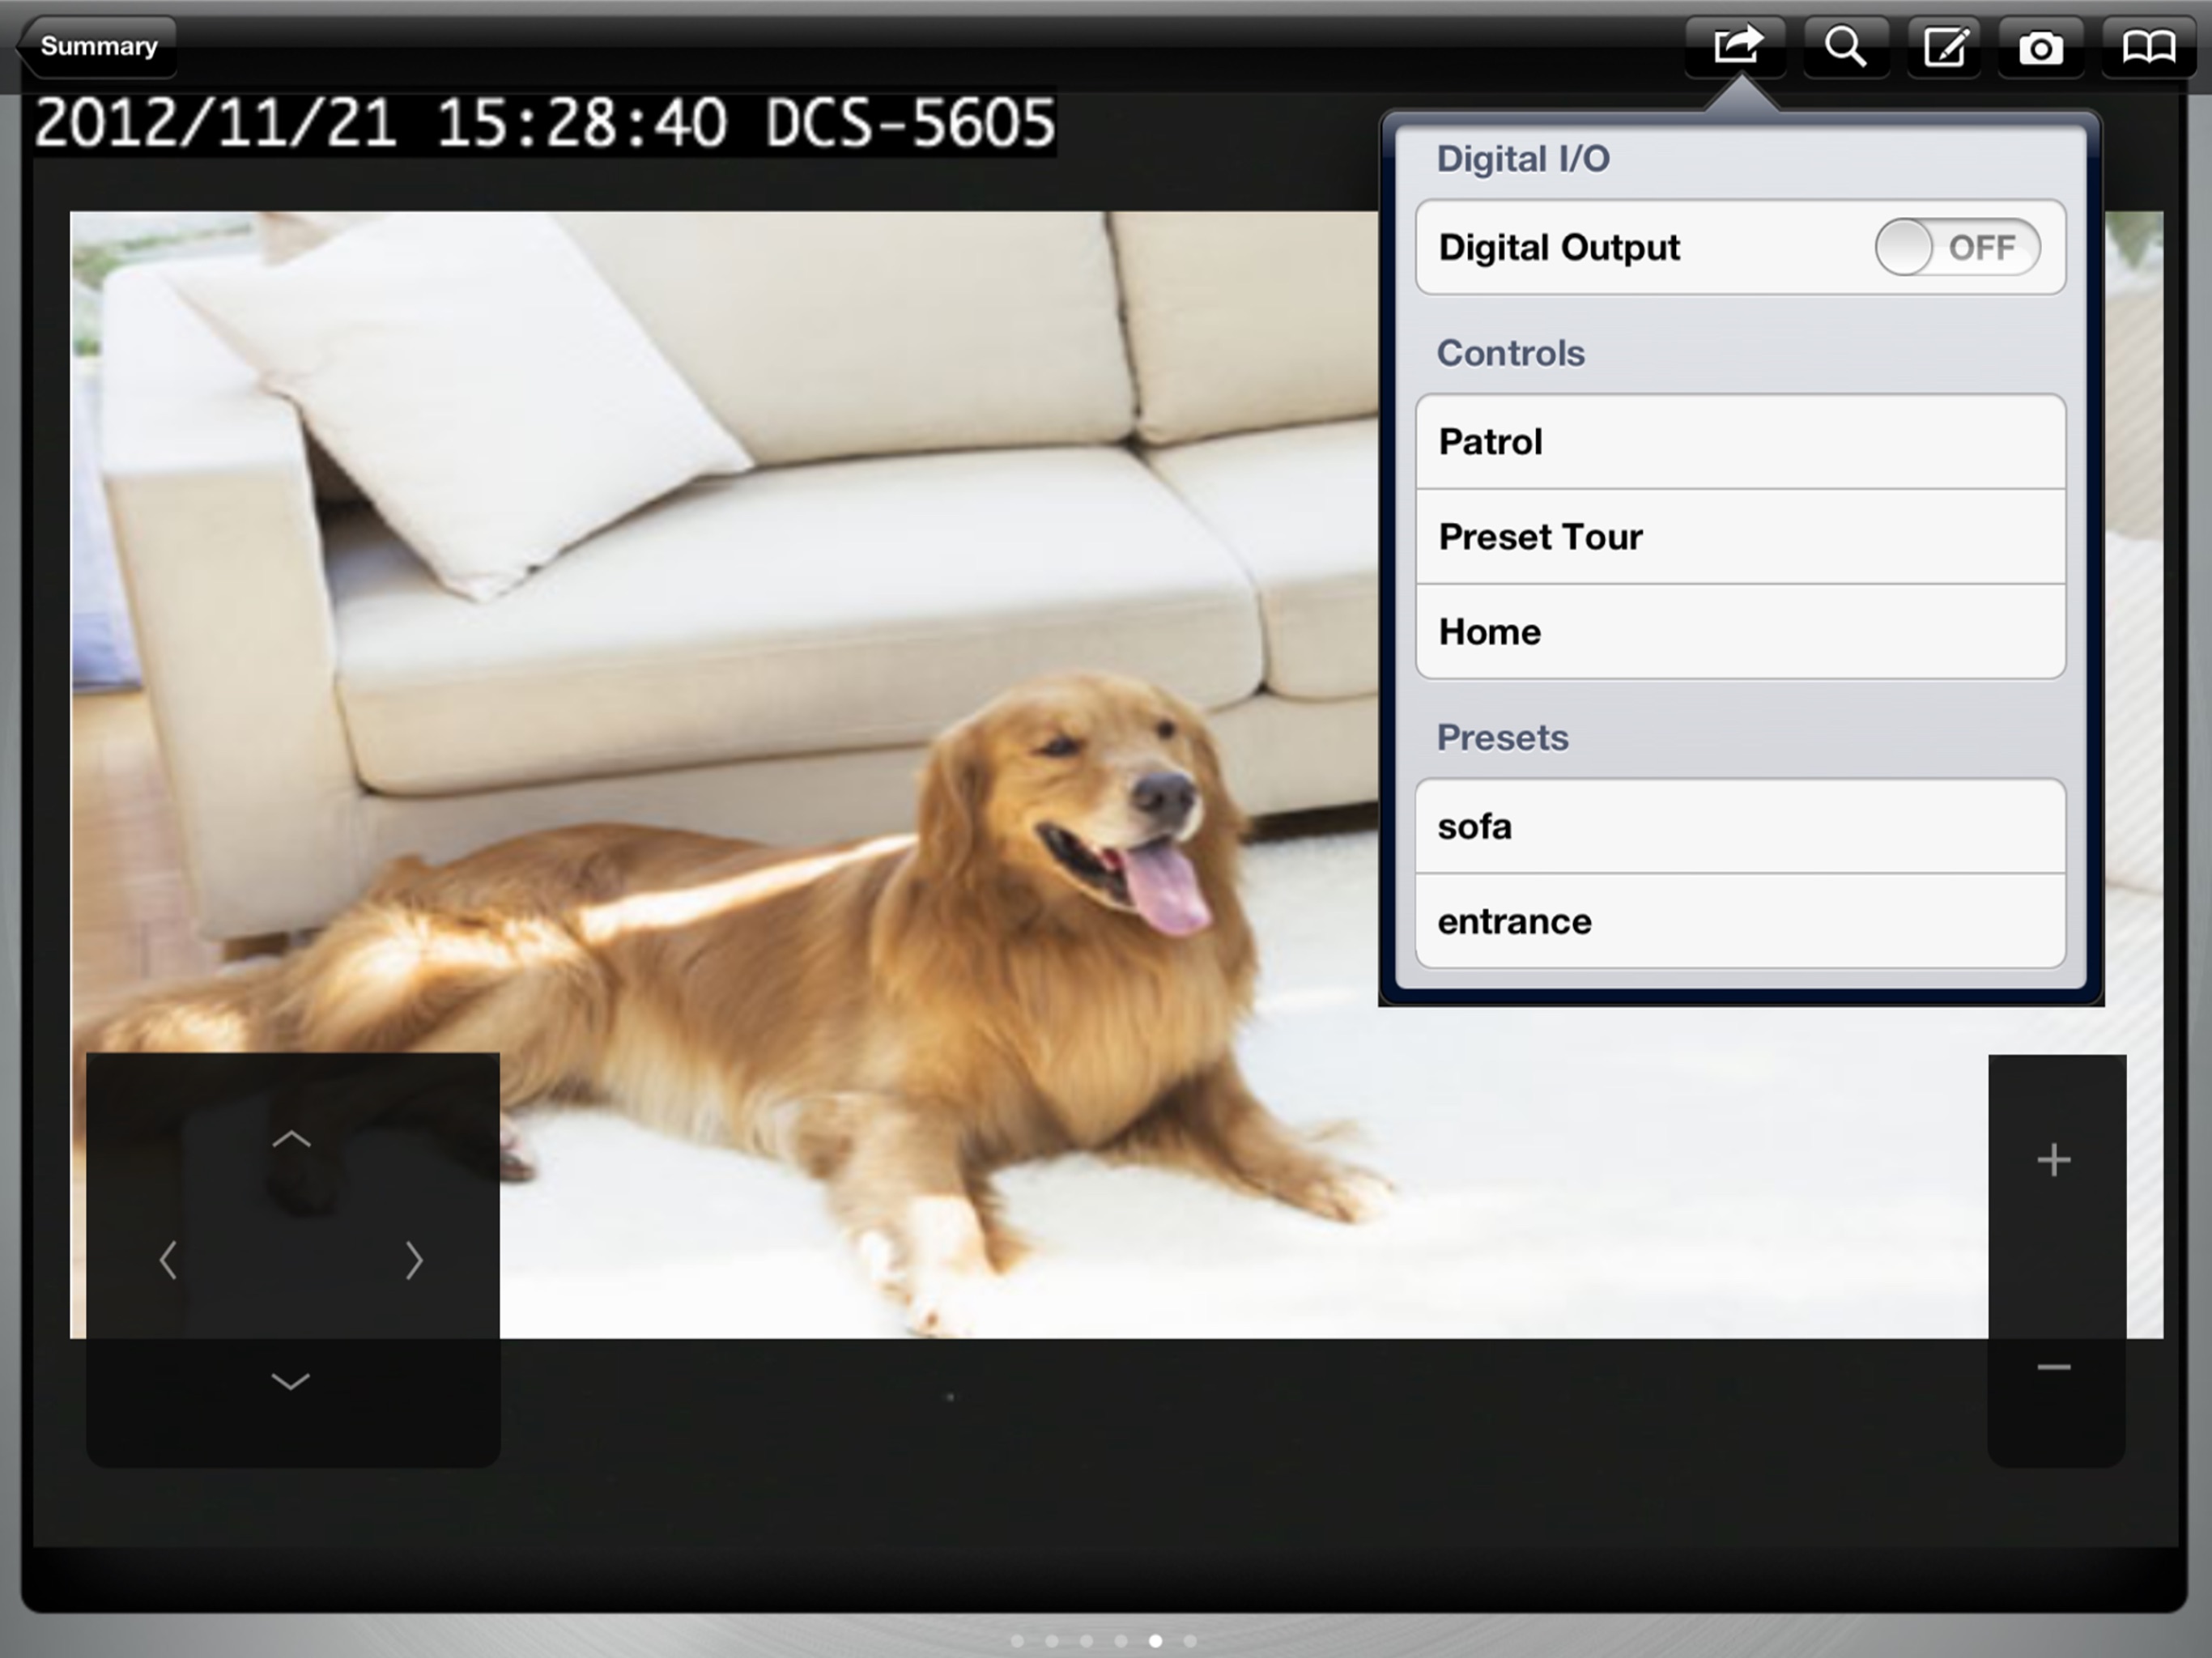
Task: Click the first page indicator dot
Action: 1017,1641
